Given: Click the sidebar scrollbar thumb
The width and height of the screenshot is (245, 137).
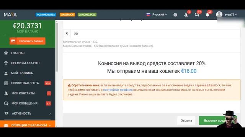Looking at the screenshot, I should 57,47.
